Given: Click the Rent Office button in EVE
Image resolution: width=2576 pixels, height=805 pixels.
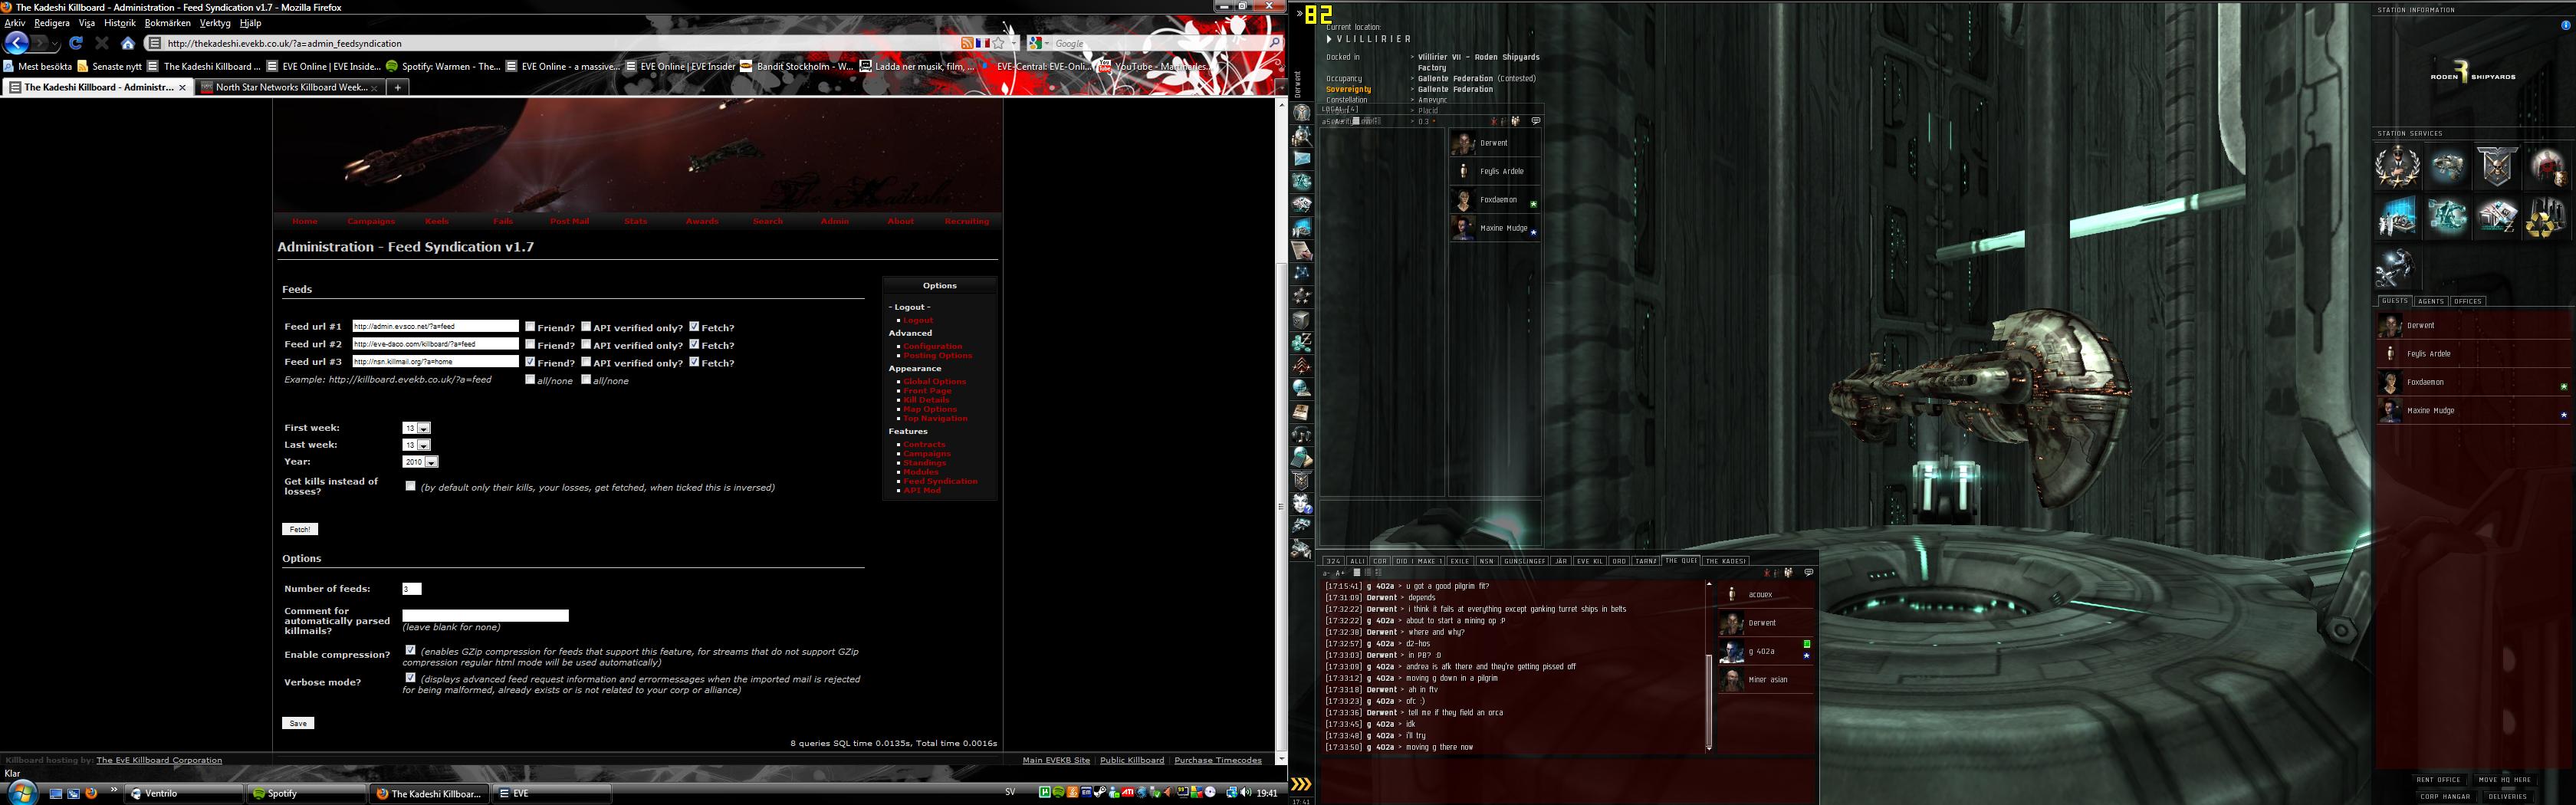Looking at the screenshot, I should 2438,780.
